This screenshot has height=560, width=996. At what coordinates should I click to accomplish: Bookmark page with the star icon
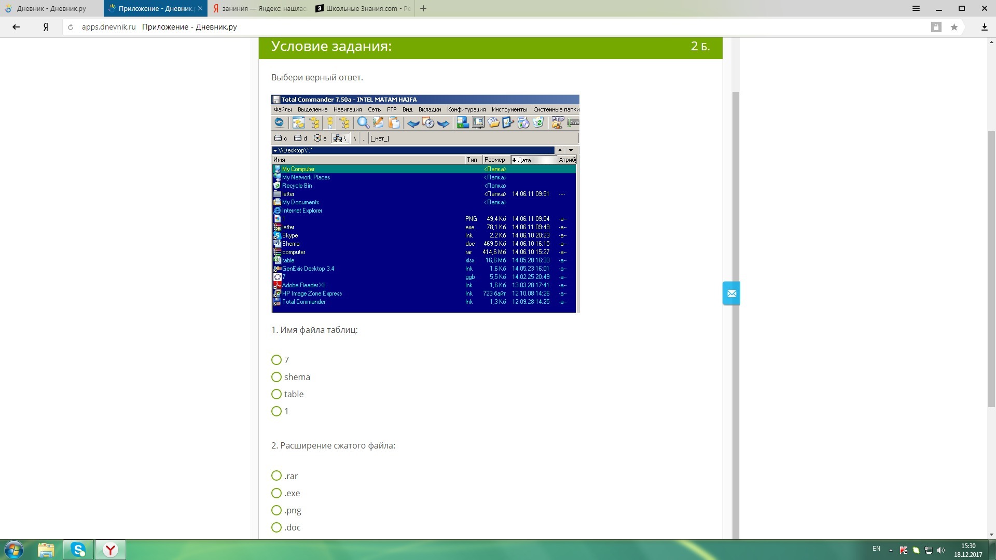click(x=954, y=27)
